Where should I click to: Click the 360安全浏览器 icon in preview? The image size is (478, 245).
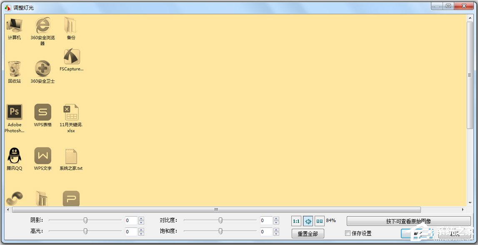(43, 25)
